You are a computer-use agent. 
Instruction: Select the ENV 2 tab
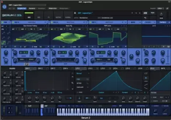pyautogui.click(x=40, y=69)
